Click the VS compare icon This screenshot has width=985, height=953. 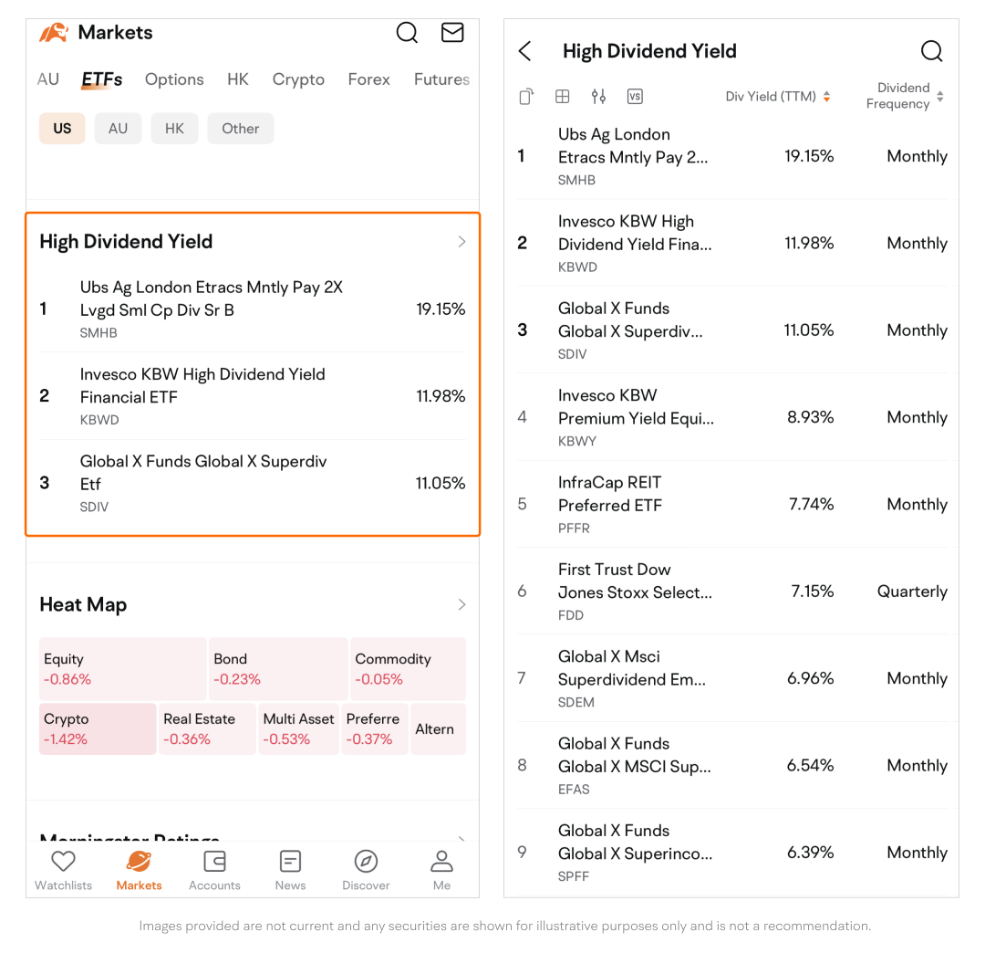tap(635, 97)
